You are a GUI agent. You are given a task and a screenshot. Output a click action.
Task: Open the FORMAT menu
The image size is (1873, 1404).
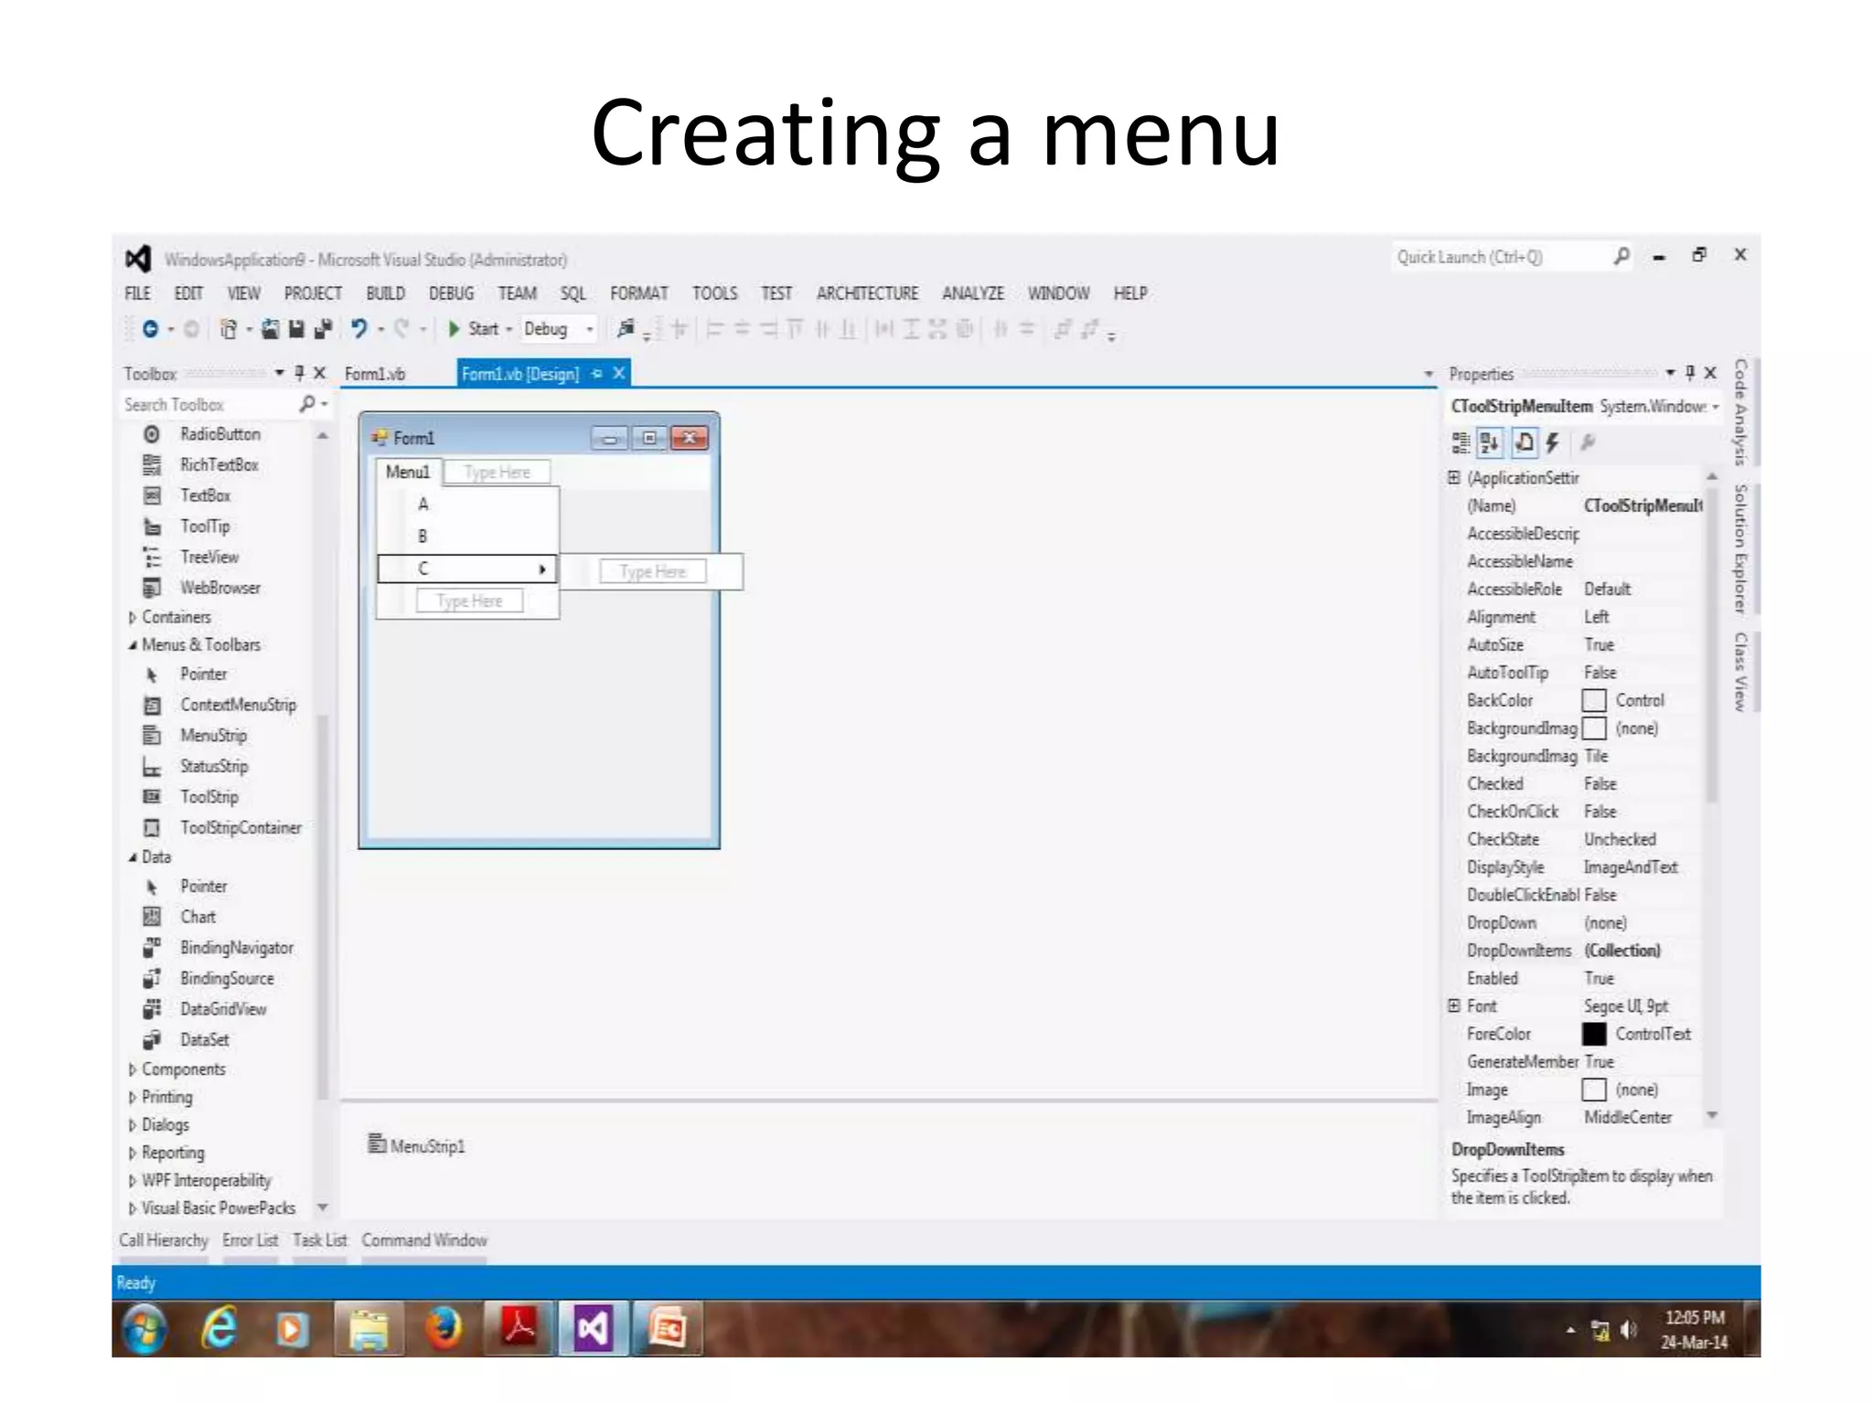pos(638,293)
